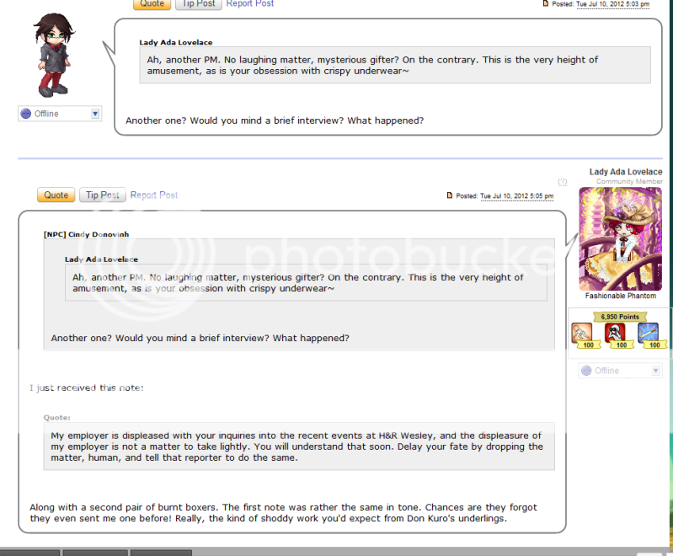Click the question mark help icon

[x=563, y=182]
